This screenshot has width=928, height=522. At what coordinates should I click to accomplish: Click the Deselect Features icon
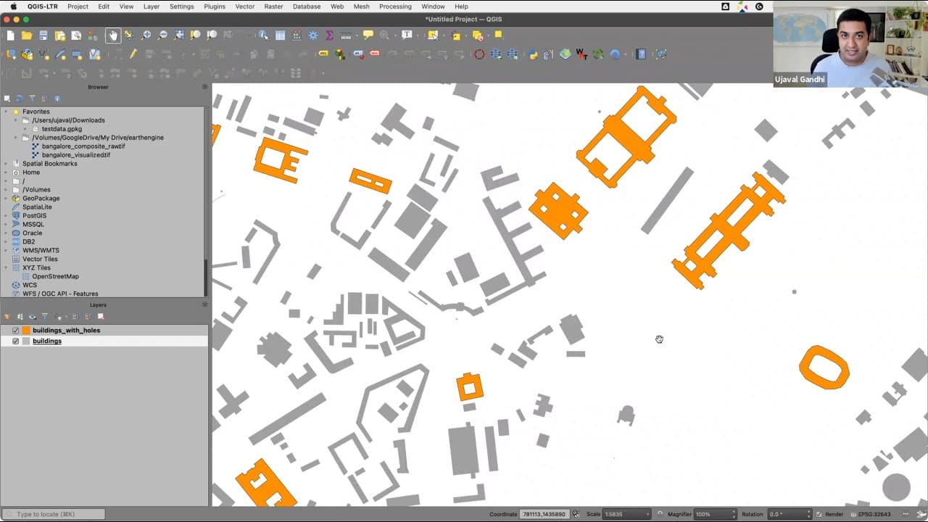478,35
